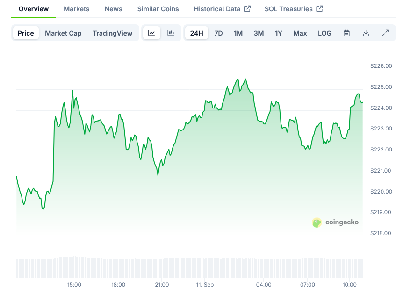Show the 1Y price history
396x295 pixels.
[279, 33]
